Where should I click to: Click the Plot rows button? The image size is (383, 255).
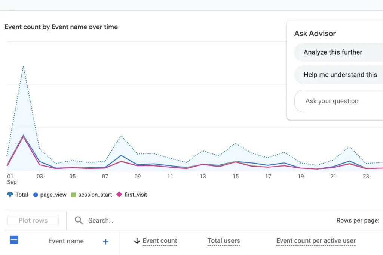point(33,220)
